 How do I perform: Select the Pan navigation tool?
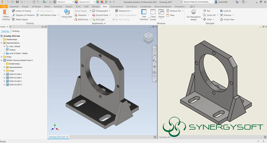coord(204,11)
